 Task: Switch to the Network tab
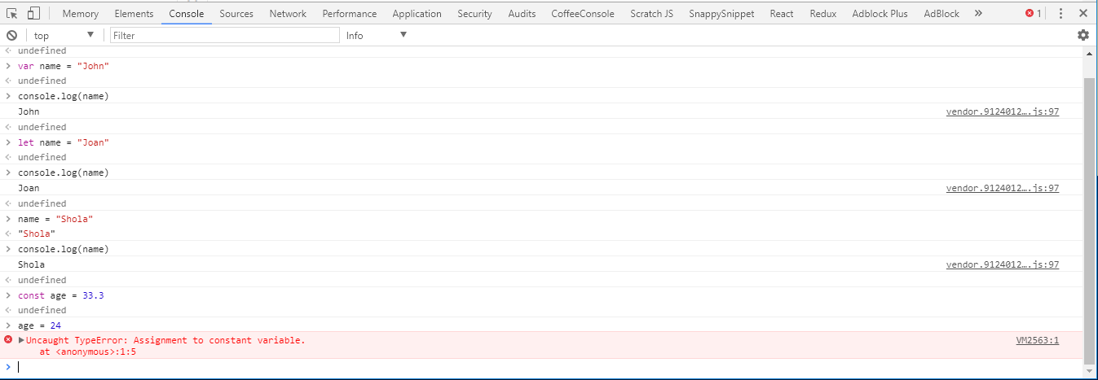(x=288, y=13)
